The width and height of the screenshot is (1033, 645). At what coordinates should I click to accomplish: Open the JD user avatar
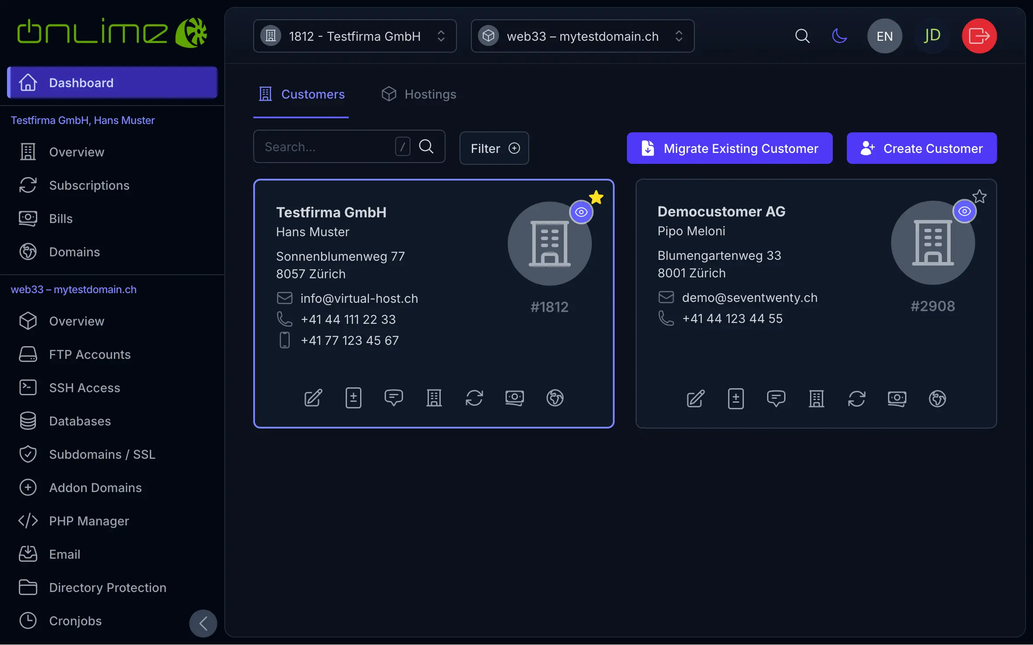click(932, 36)
